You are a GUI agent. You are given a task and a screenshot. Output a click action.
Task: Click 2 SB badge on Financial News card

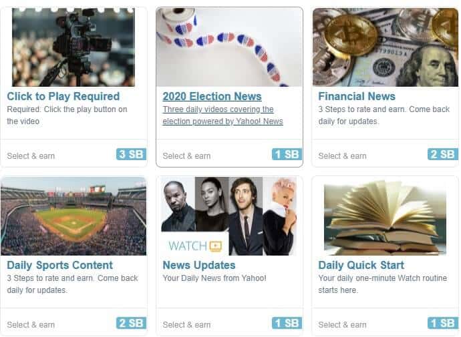point(442,154)
